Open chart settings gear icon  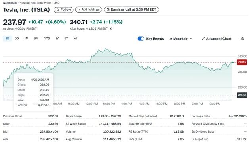coord(242,39)
